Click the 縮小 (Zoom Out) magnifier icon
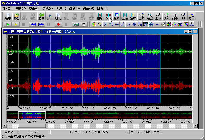This screenshot has width=205, height=140. click(x=175, y=16)
